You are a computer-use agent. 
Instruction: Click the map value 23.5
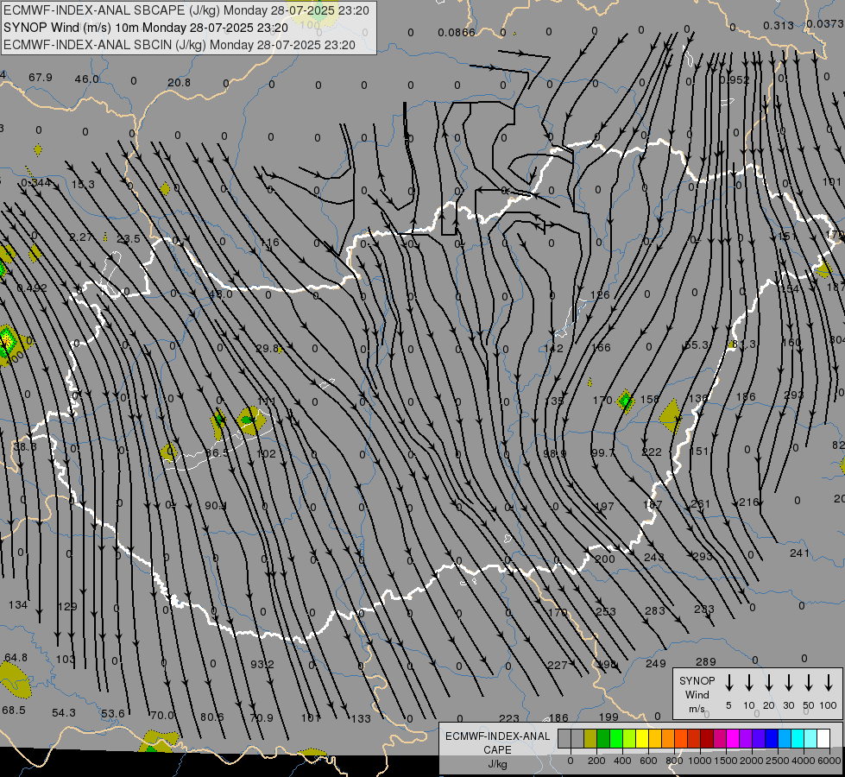(129, 238)
